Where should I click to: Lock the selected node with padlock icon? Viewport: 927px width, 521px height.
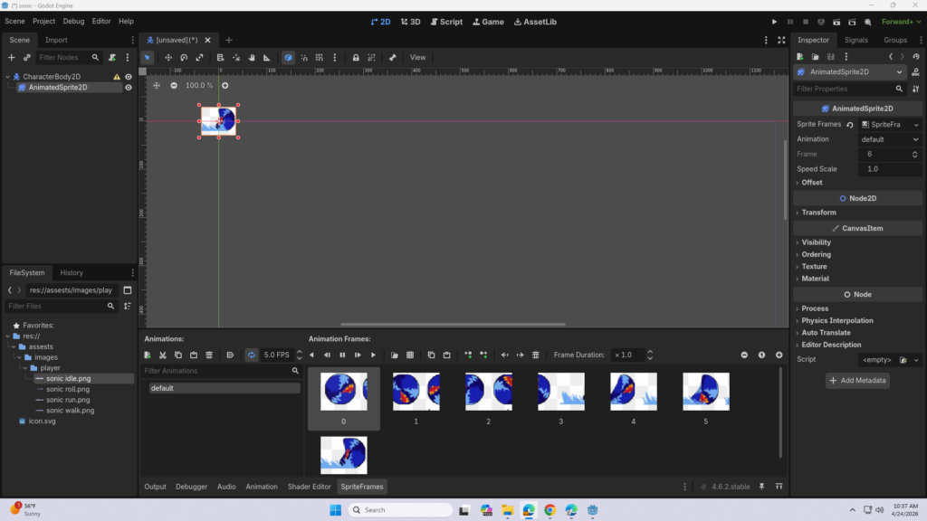[356, 57]
